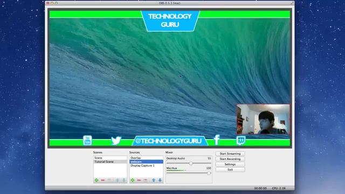Screen dimensions: 345x194
Task: Select the Tutorial Scene entry
Action: 110,162
